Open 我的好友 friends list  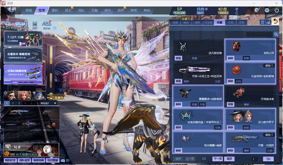(10, 160)
